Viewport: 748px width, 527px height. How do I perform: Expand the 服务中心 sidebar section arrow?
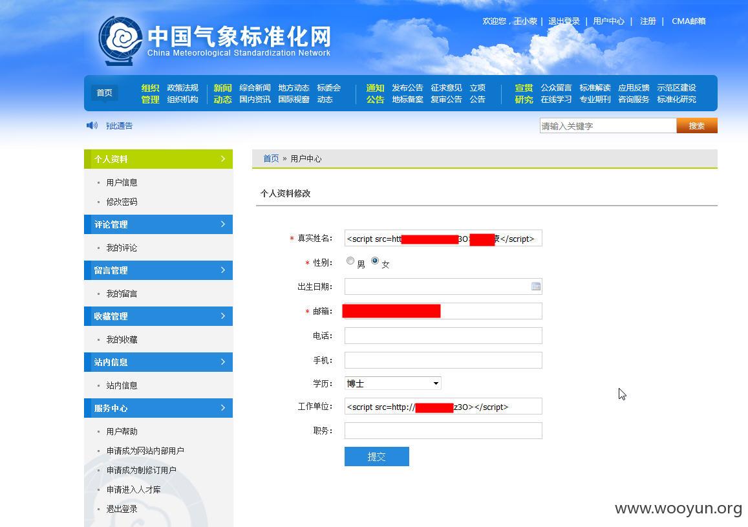(x=223, y=408)
